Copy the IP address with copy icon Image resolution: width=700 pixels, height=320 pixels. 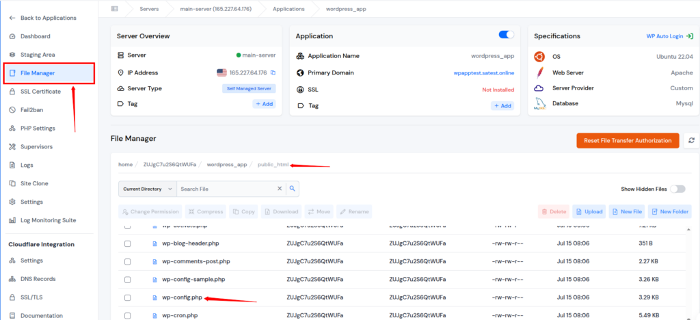click(273, 72)
